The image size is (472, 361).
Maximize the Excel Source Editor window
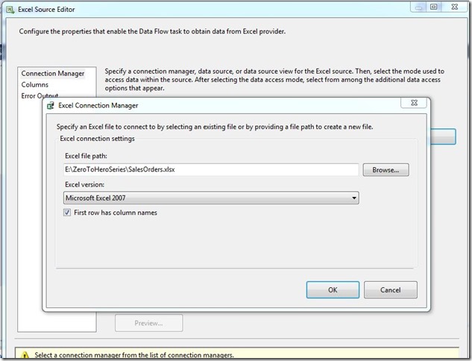tap(433, 7)
